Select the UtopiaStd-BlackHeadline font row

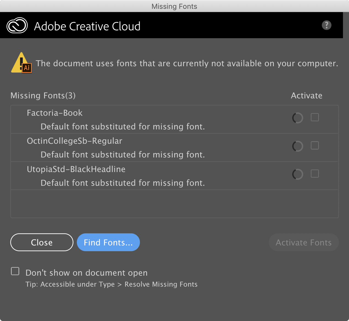110,176
